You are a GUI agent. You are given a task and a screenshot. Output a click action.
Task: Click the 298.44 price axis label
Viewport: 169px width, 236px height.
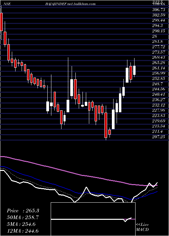[x=159, y=20]
